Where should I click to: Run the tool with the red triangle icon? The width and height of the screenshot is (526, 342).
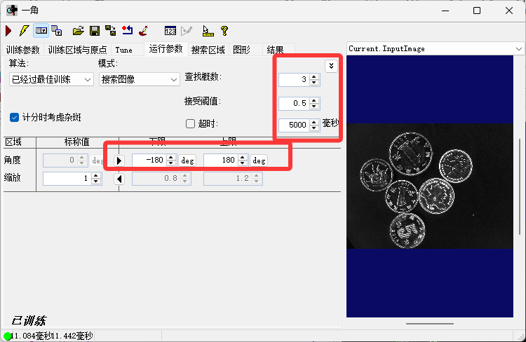(8, 31)
